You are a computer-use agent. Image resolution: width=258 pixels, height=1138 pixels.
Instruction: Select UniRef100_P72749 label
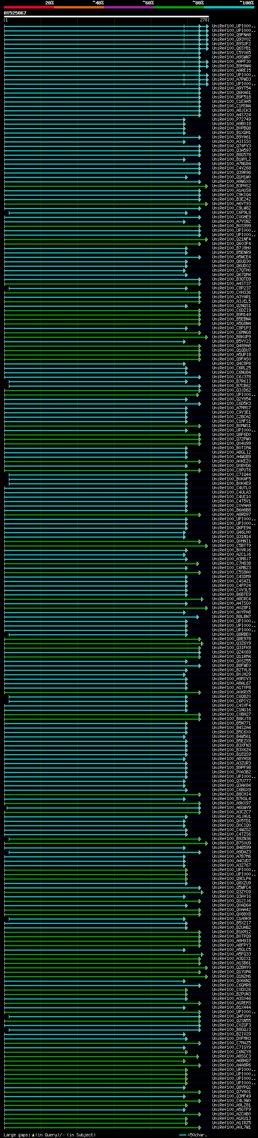[x=231, y=119]
